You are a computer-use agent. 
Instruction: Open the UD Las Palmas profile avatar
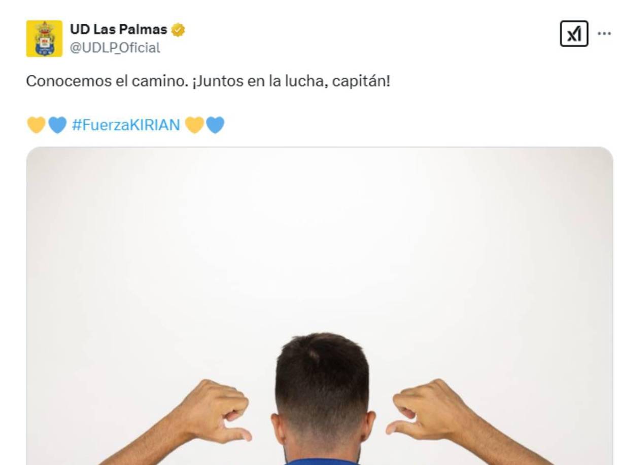[44, 38]
